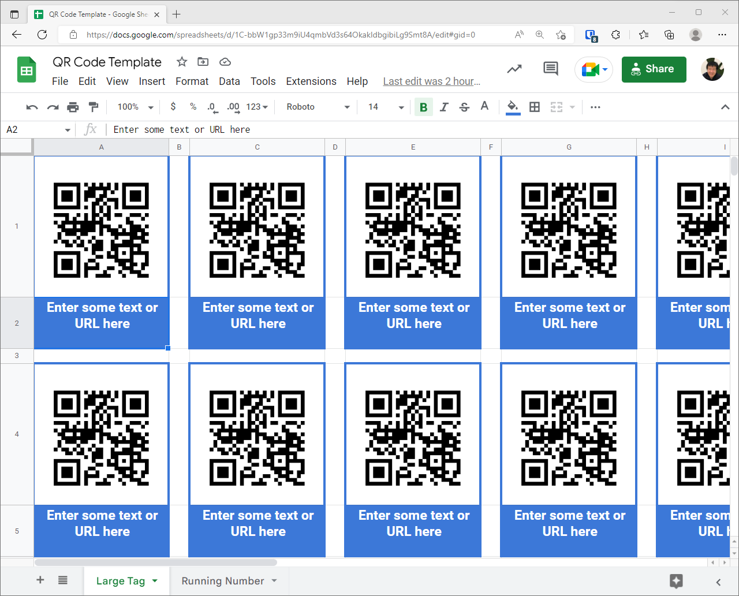
Task: Open the Tools menu
Action: coord(263,81)
